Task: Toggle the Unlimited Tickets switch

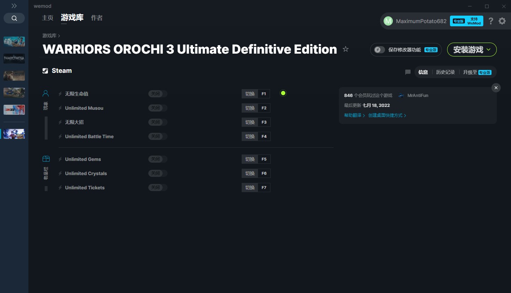Action: coord(158,188)
